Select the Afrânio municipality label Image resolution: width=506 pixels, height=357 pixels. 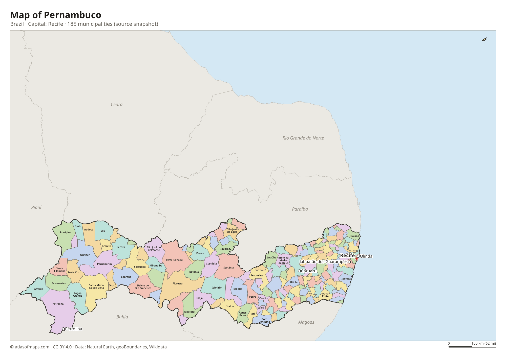tap(39, 289)
